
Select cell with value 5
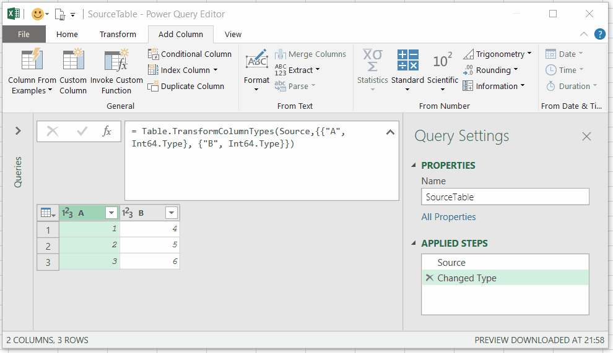click(149, 245)
